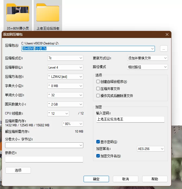
Task: Enable 操作完成后删除源文件 checkbox
Action: [98, 96]
